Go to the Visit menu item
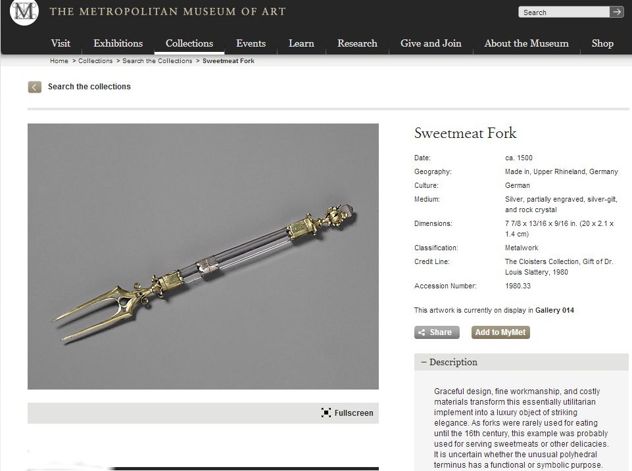Image resolution: width=632 pixels, height=471 pixels. pyautogui.click(x=61, y=43)
